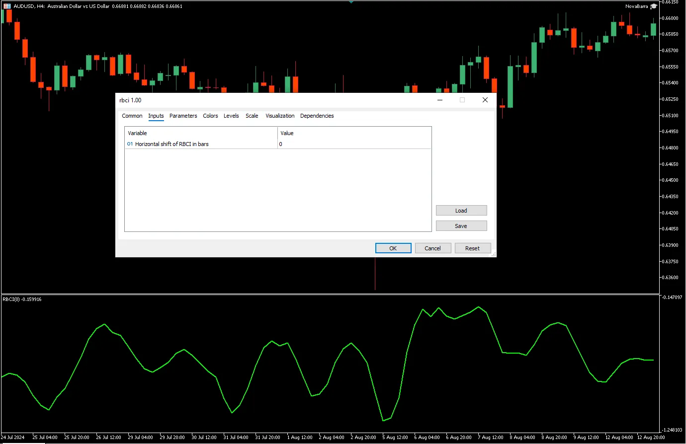The height and width of the screenshot is (444, 686).
Task: Minimize the rbci 1.00 dialog window
Action: click(440, 100)
